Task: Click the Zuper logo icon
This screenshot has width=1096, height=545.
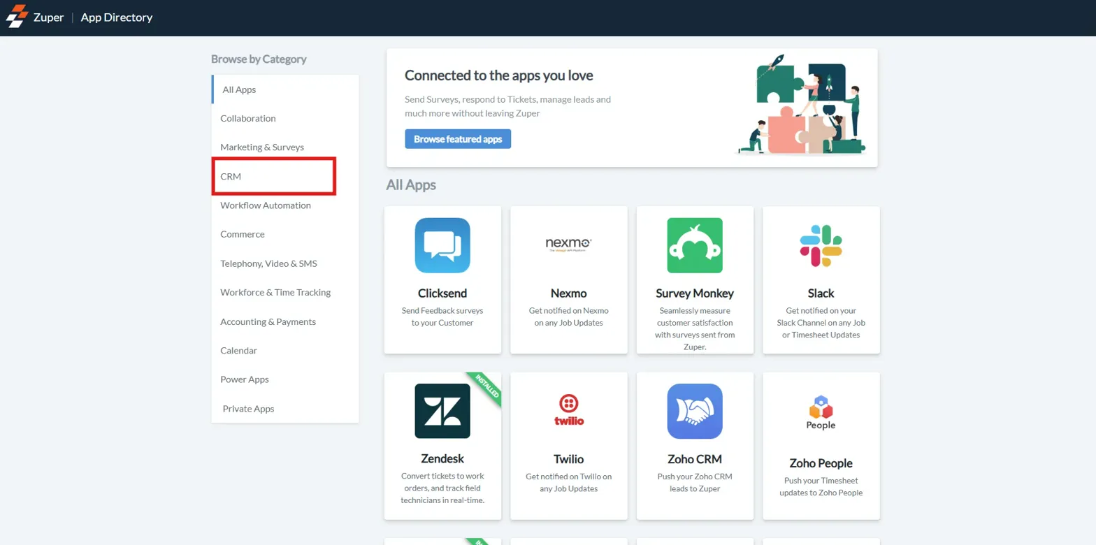Action: 17,17
